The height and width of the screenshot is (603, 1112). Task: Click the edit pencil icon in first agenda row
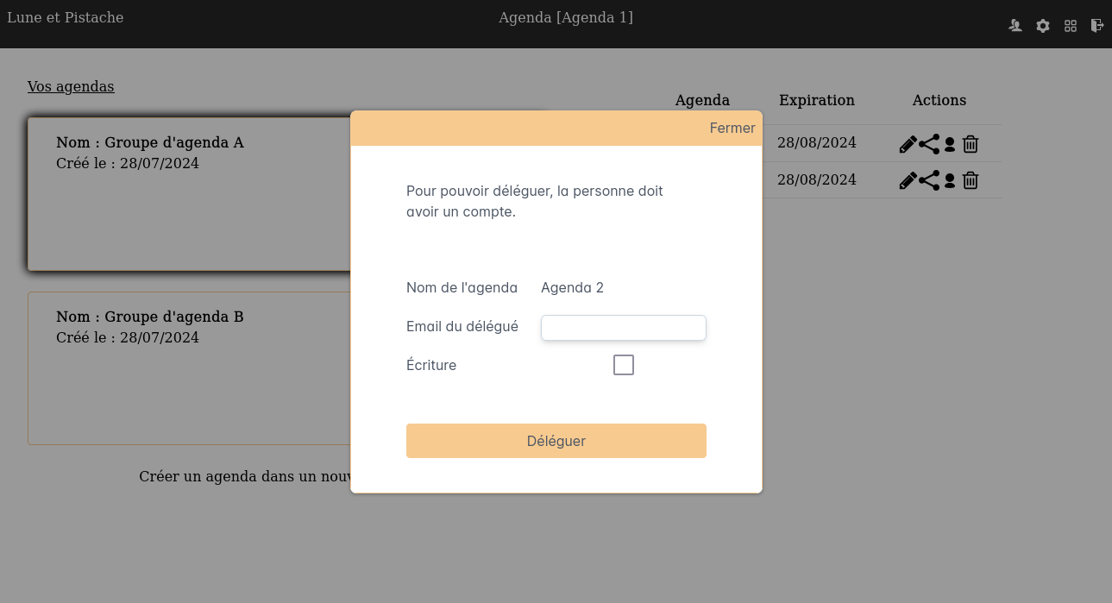(908, 144)
